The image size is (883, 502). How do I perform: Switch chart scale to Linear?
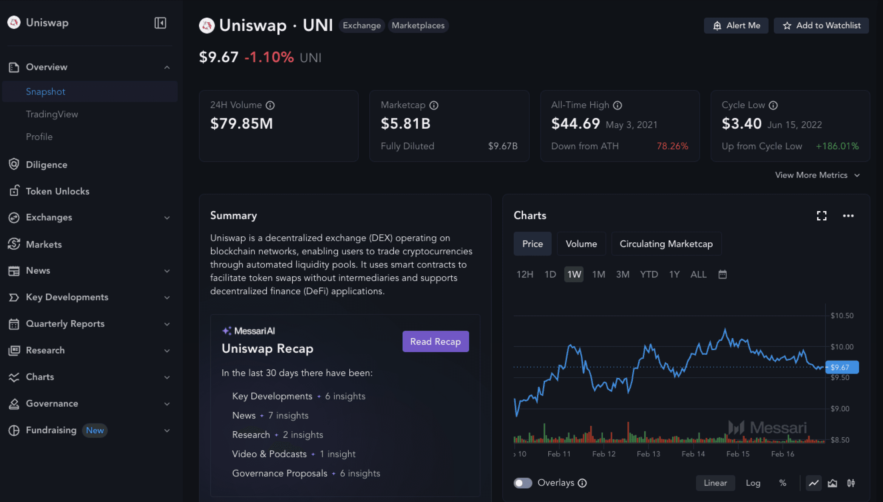[715, 483]
